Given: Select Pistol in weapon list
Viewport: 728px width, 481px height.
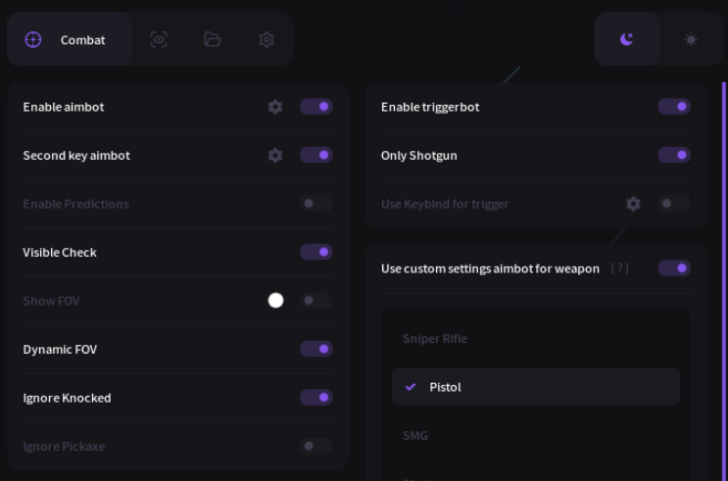Looking at the screenshot, I should click(x=536, y=387).
